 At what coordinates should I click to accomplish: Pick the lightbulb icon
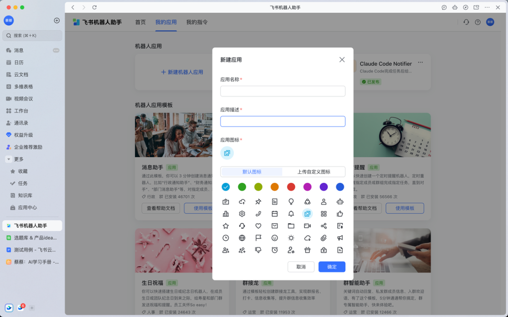point(291,202)
